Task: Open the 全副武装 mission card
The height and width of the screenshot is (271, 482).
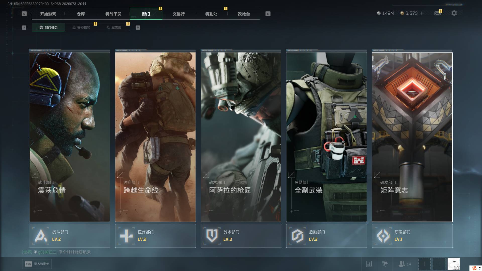Action: coord(327,137)
